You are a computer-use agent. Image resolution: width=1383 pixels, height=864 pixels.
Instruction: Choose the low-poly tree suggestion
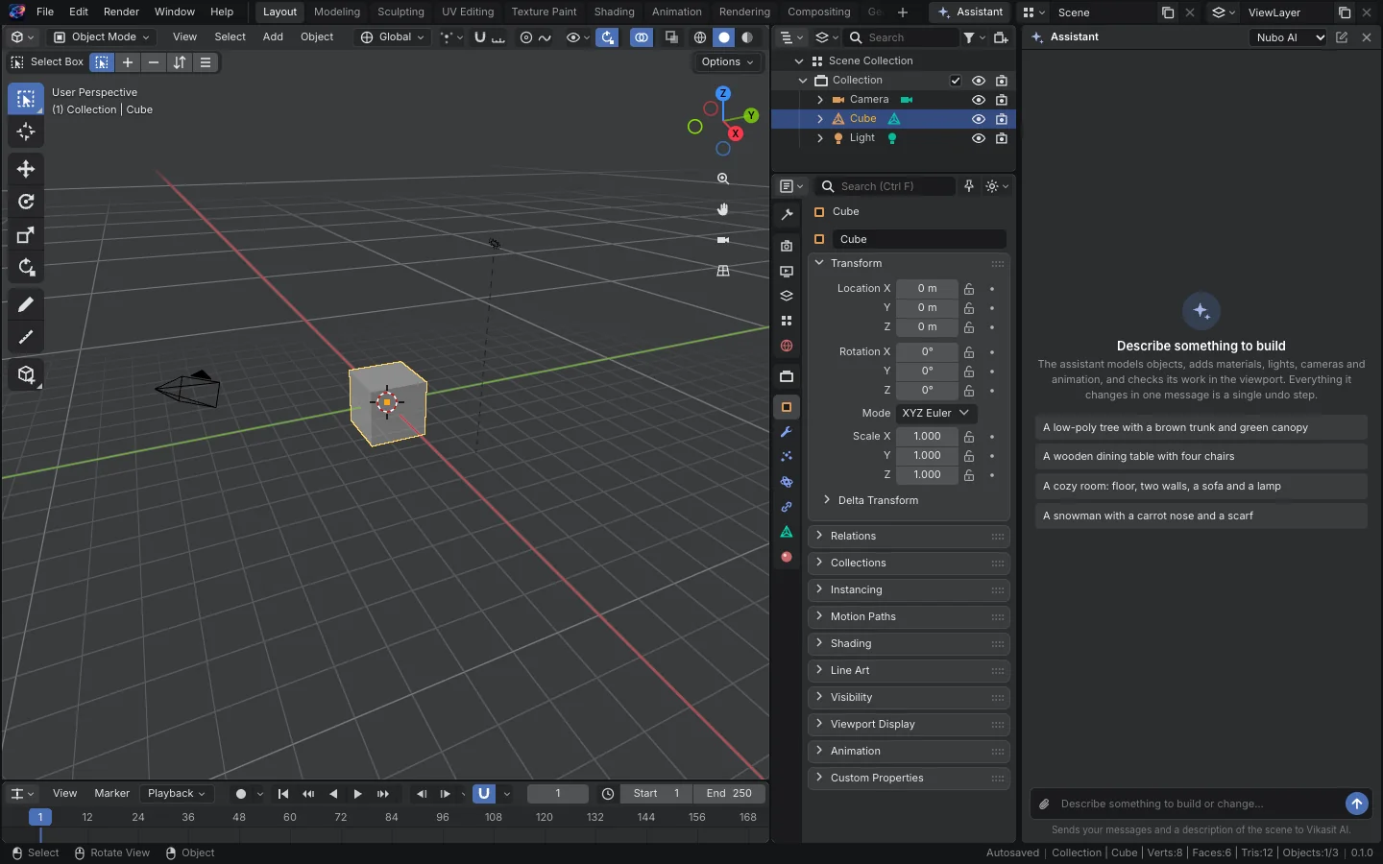(x=1201, y=427)
